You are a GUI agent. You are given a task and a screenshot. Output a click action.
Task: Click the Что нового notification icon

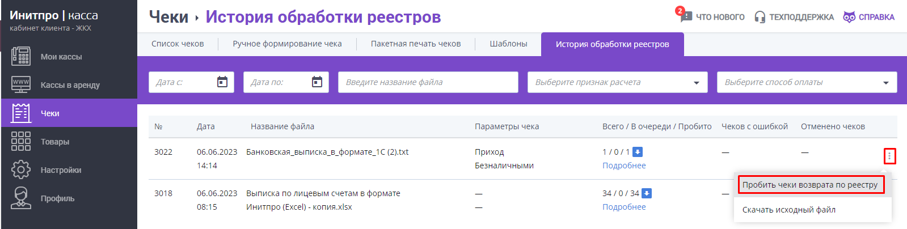pyautogui.click(x=686, y=16)
